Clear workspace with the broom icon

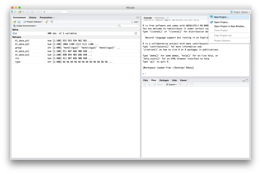pos(47,22)
